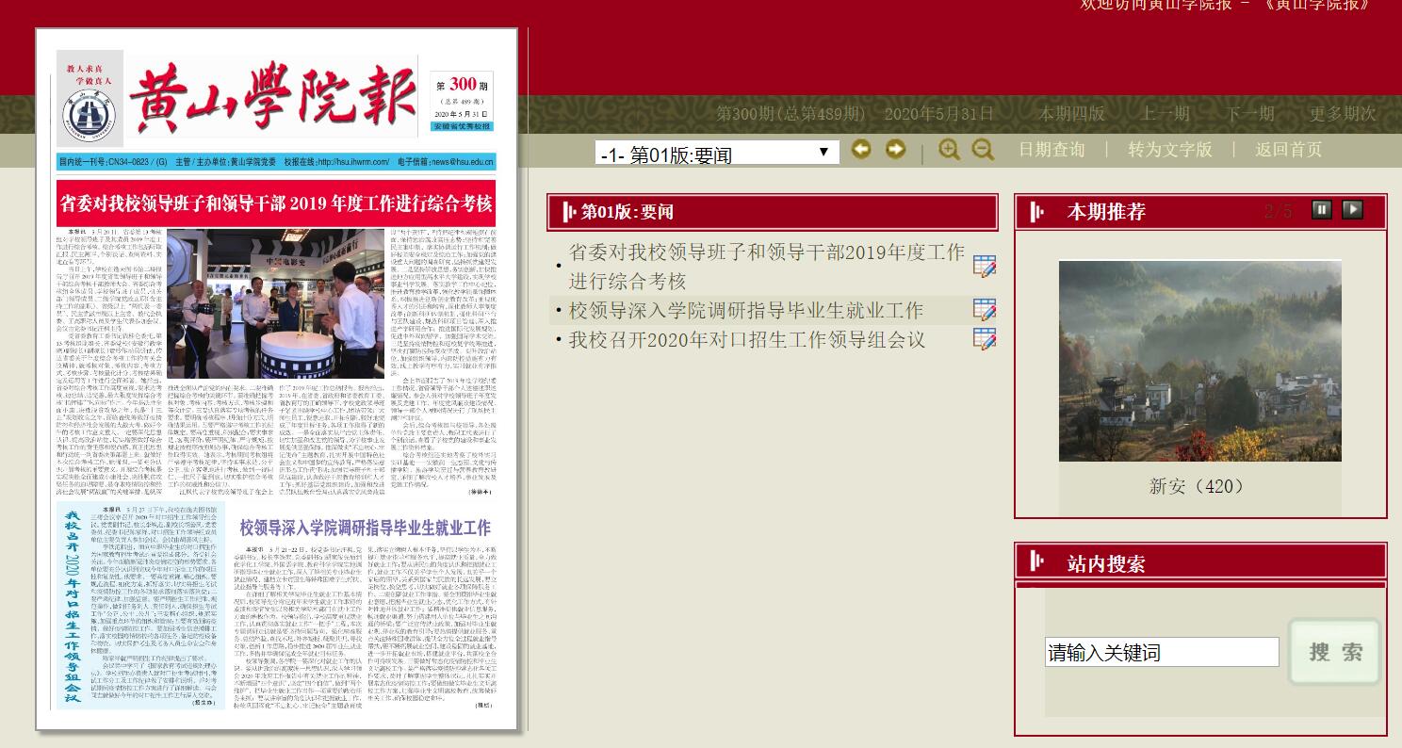Go to 上一期 issue
The image size is (1402, 748).
click(1166, 114)
